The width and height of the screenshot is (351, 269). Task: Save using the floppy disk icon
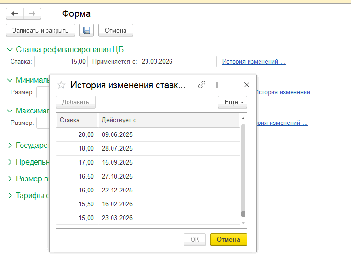pos(87,30)
